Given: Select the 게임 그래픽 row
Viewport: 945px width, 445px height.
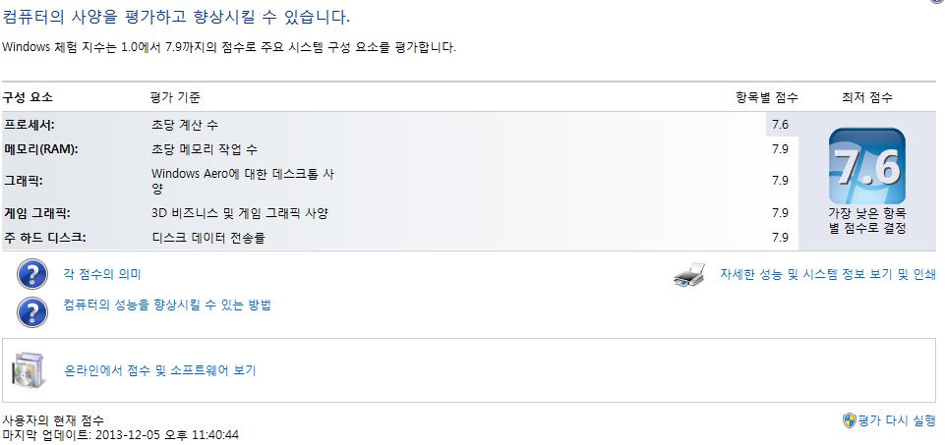Looking at the screenshot, I should 399,213.
